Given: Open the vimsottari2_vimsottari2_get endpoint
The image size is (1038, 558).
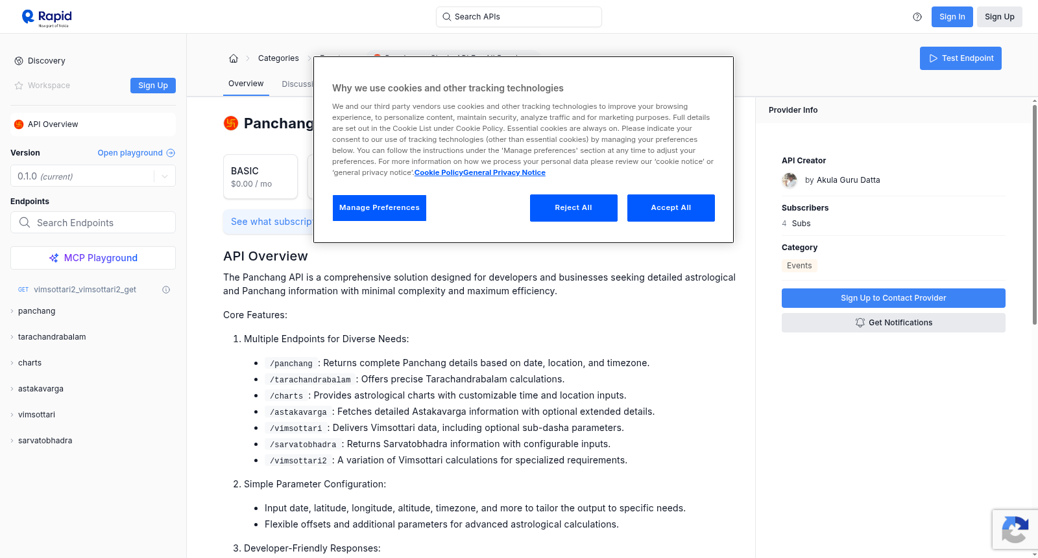Looking at the screenshot, I should 85,290.
